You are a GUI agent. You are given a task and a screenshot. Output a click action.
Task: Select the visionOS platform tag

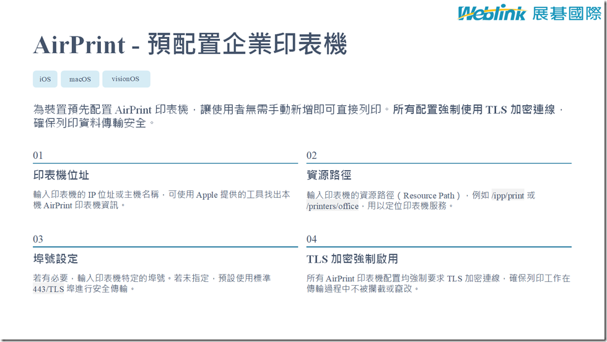126,79
